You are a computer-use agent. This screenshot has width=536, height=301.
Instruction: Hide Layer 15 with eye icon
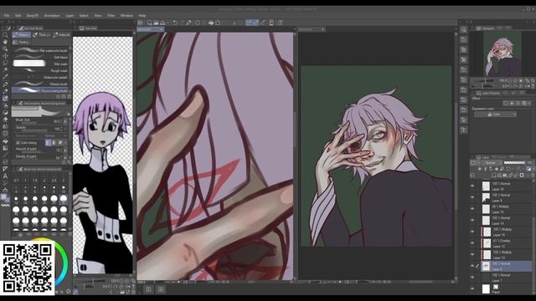[472, 209]
